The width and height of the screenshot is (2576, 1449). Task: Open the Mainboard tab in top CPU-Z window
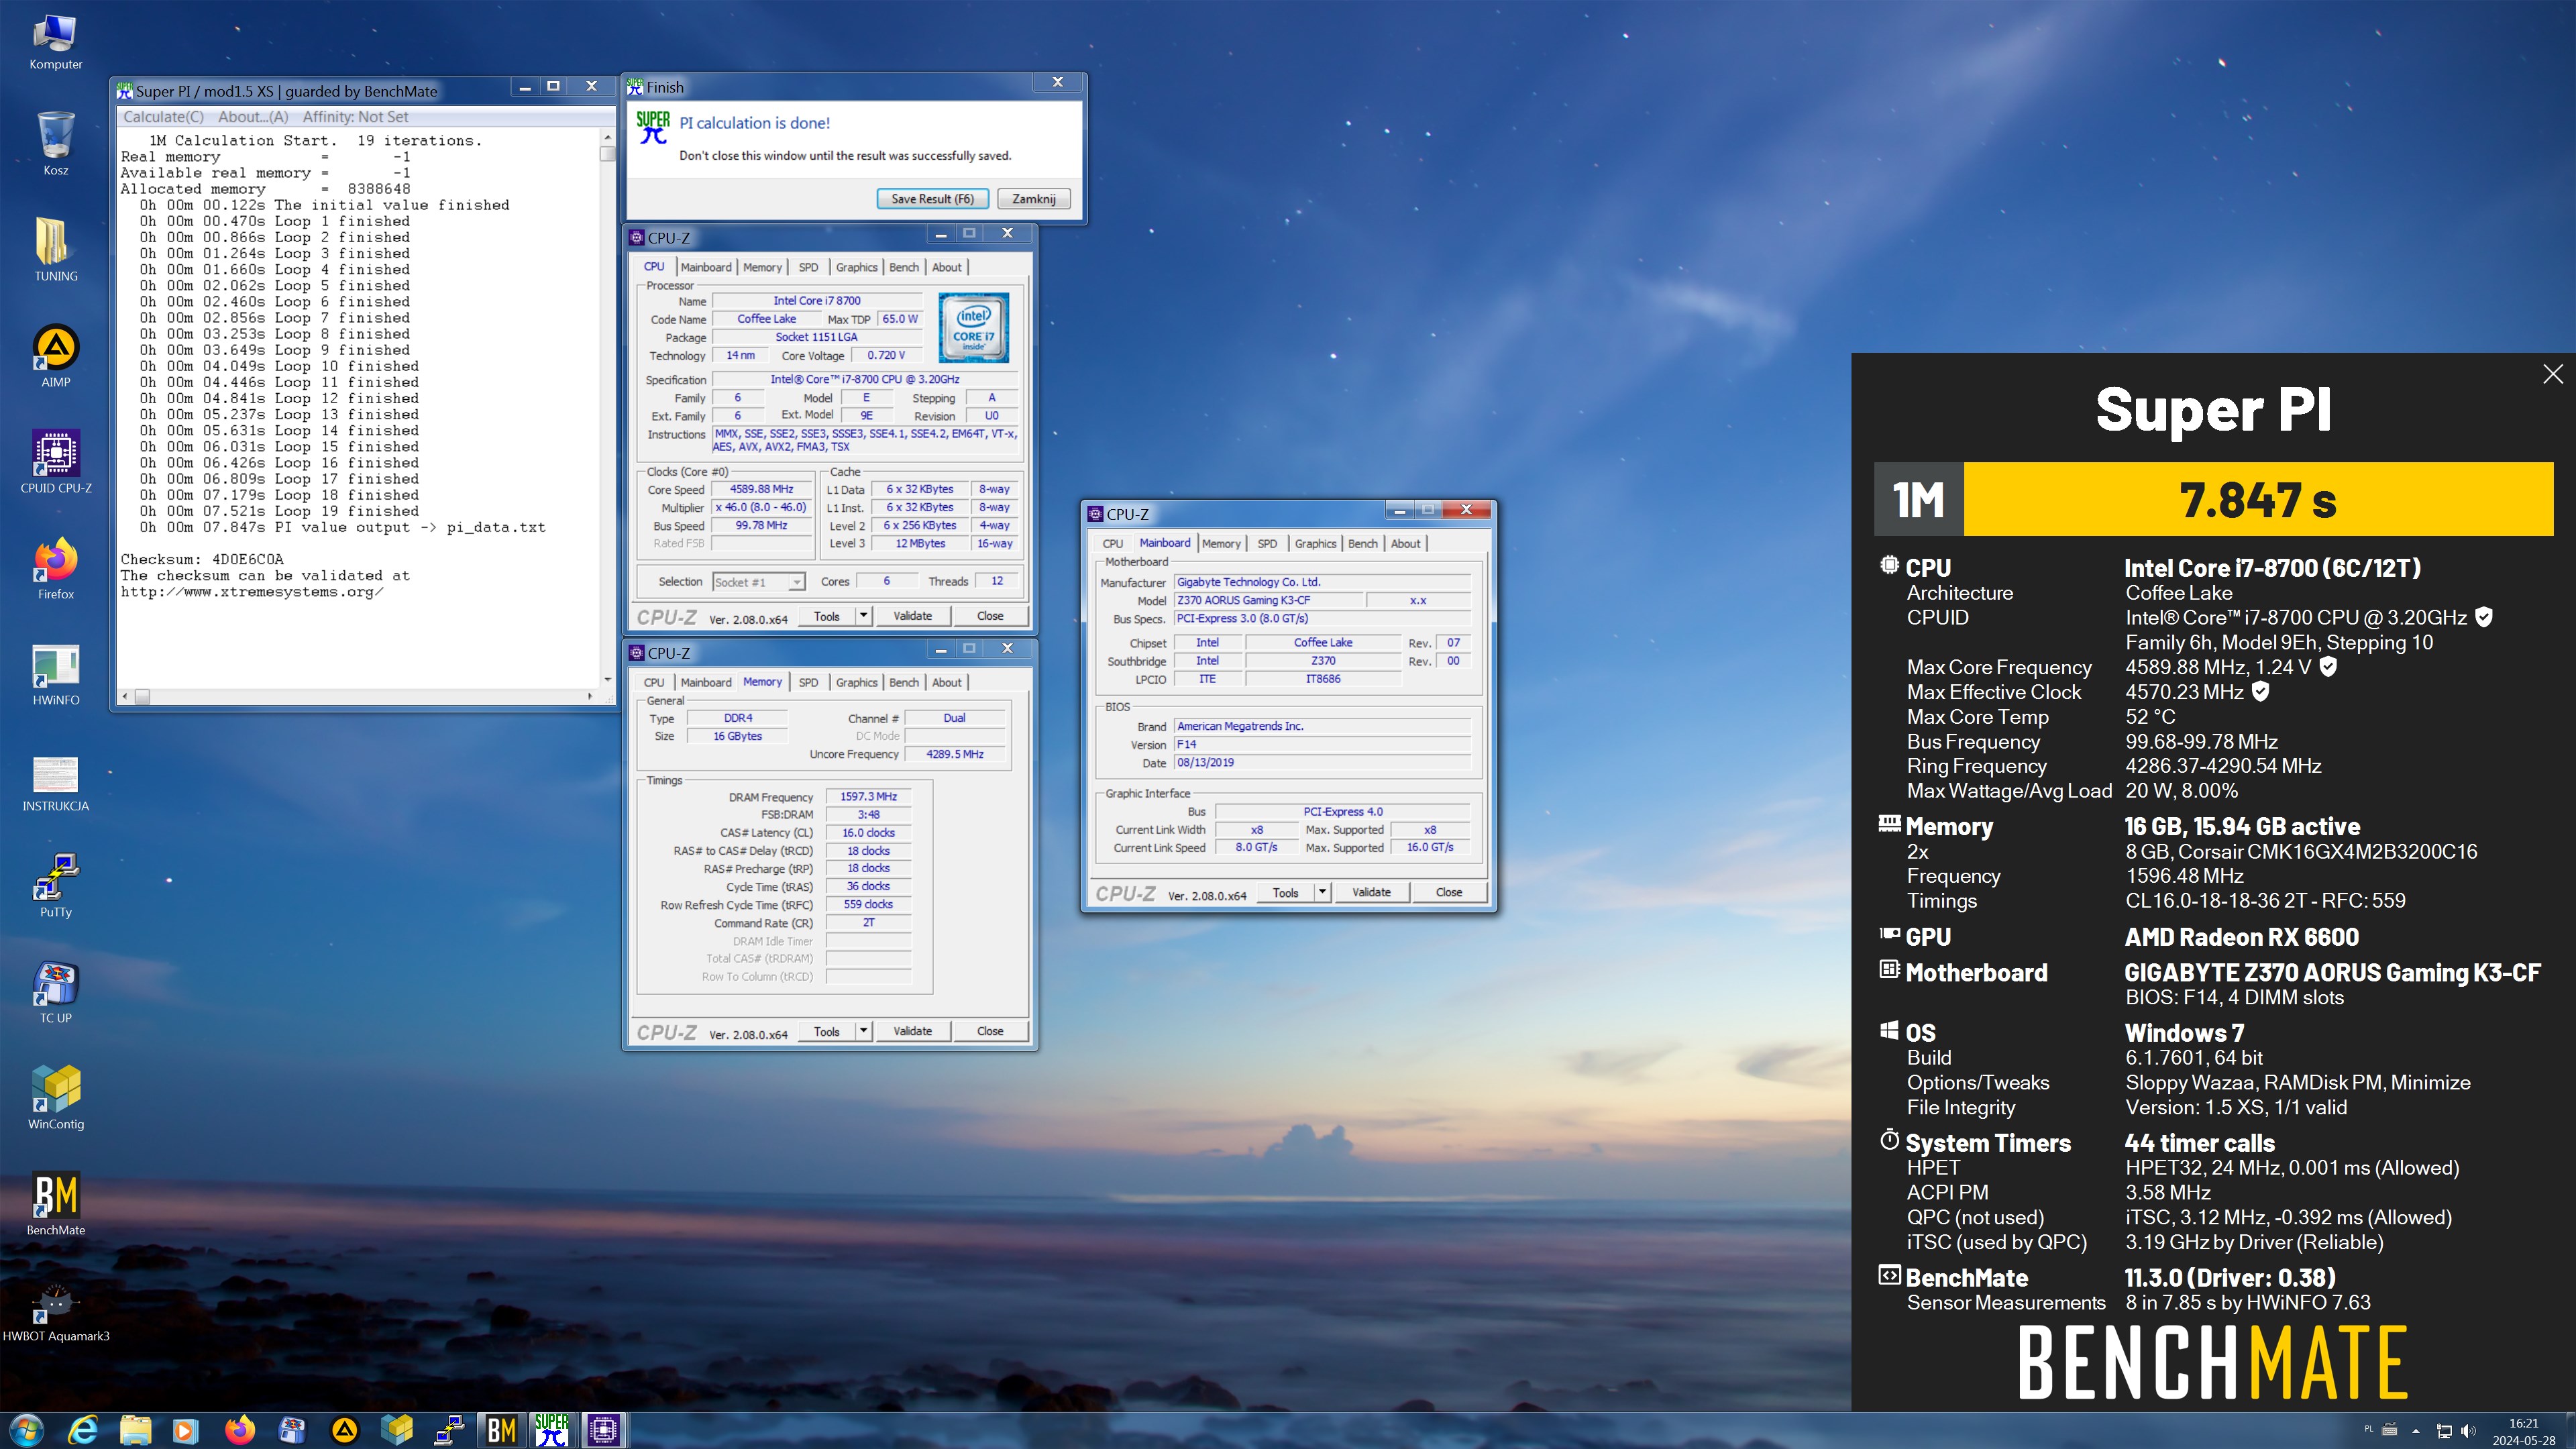[706, 267]
